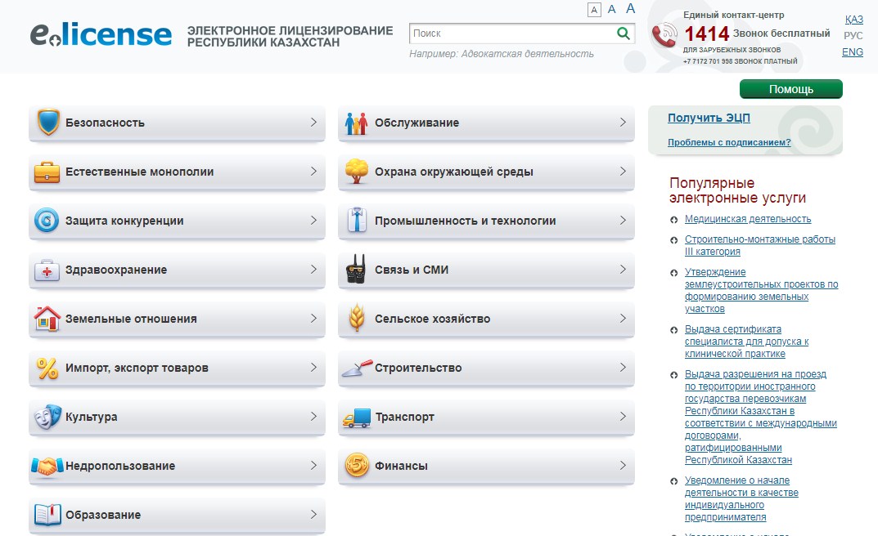Select the largest font size A

630,9
